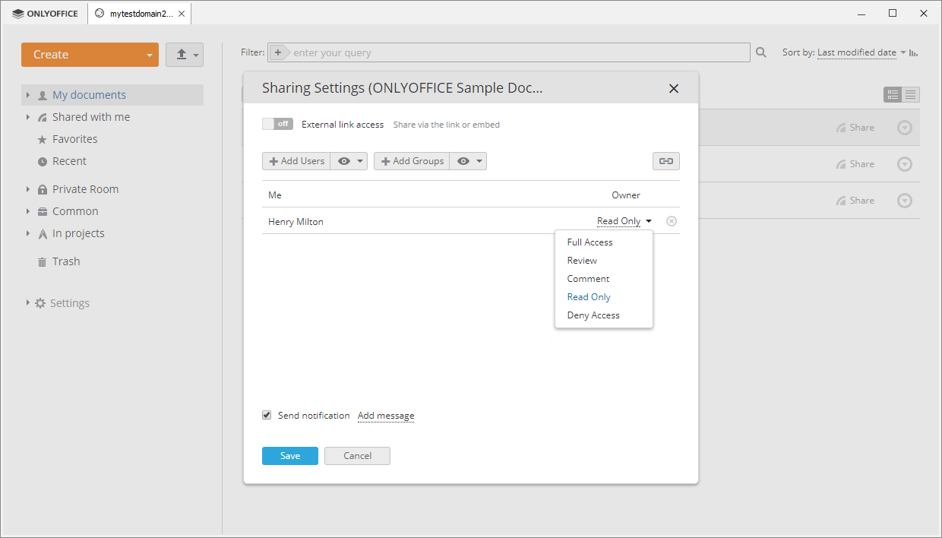Switch to the compact list view icon

911,95
